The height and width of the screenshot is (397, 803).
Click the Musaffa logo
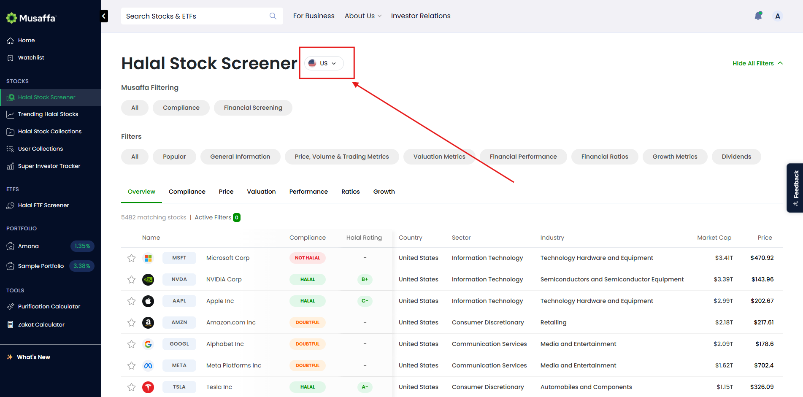tap(31, 18)
